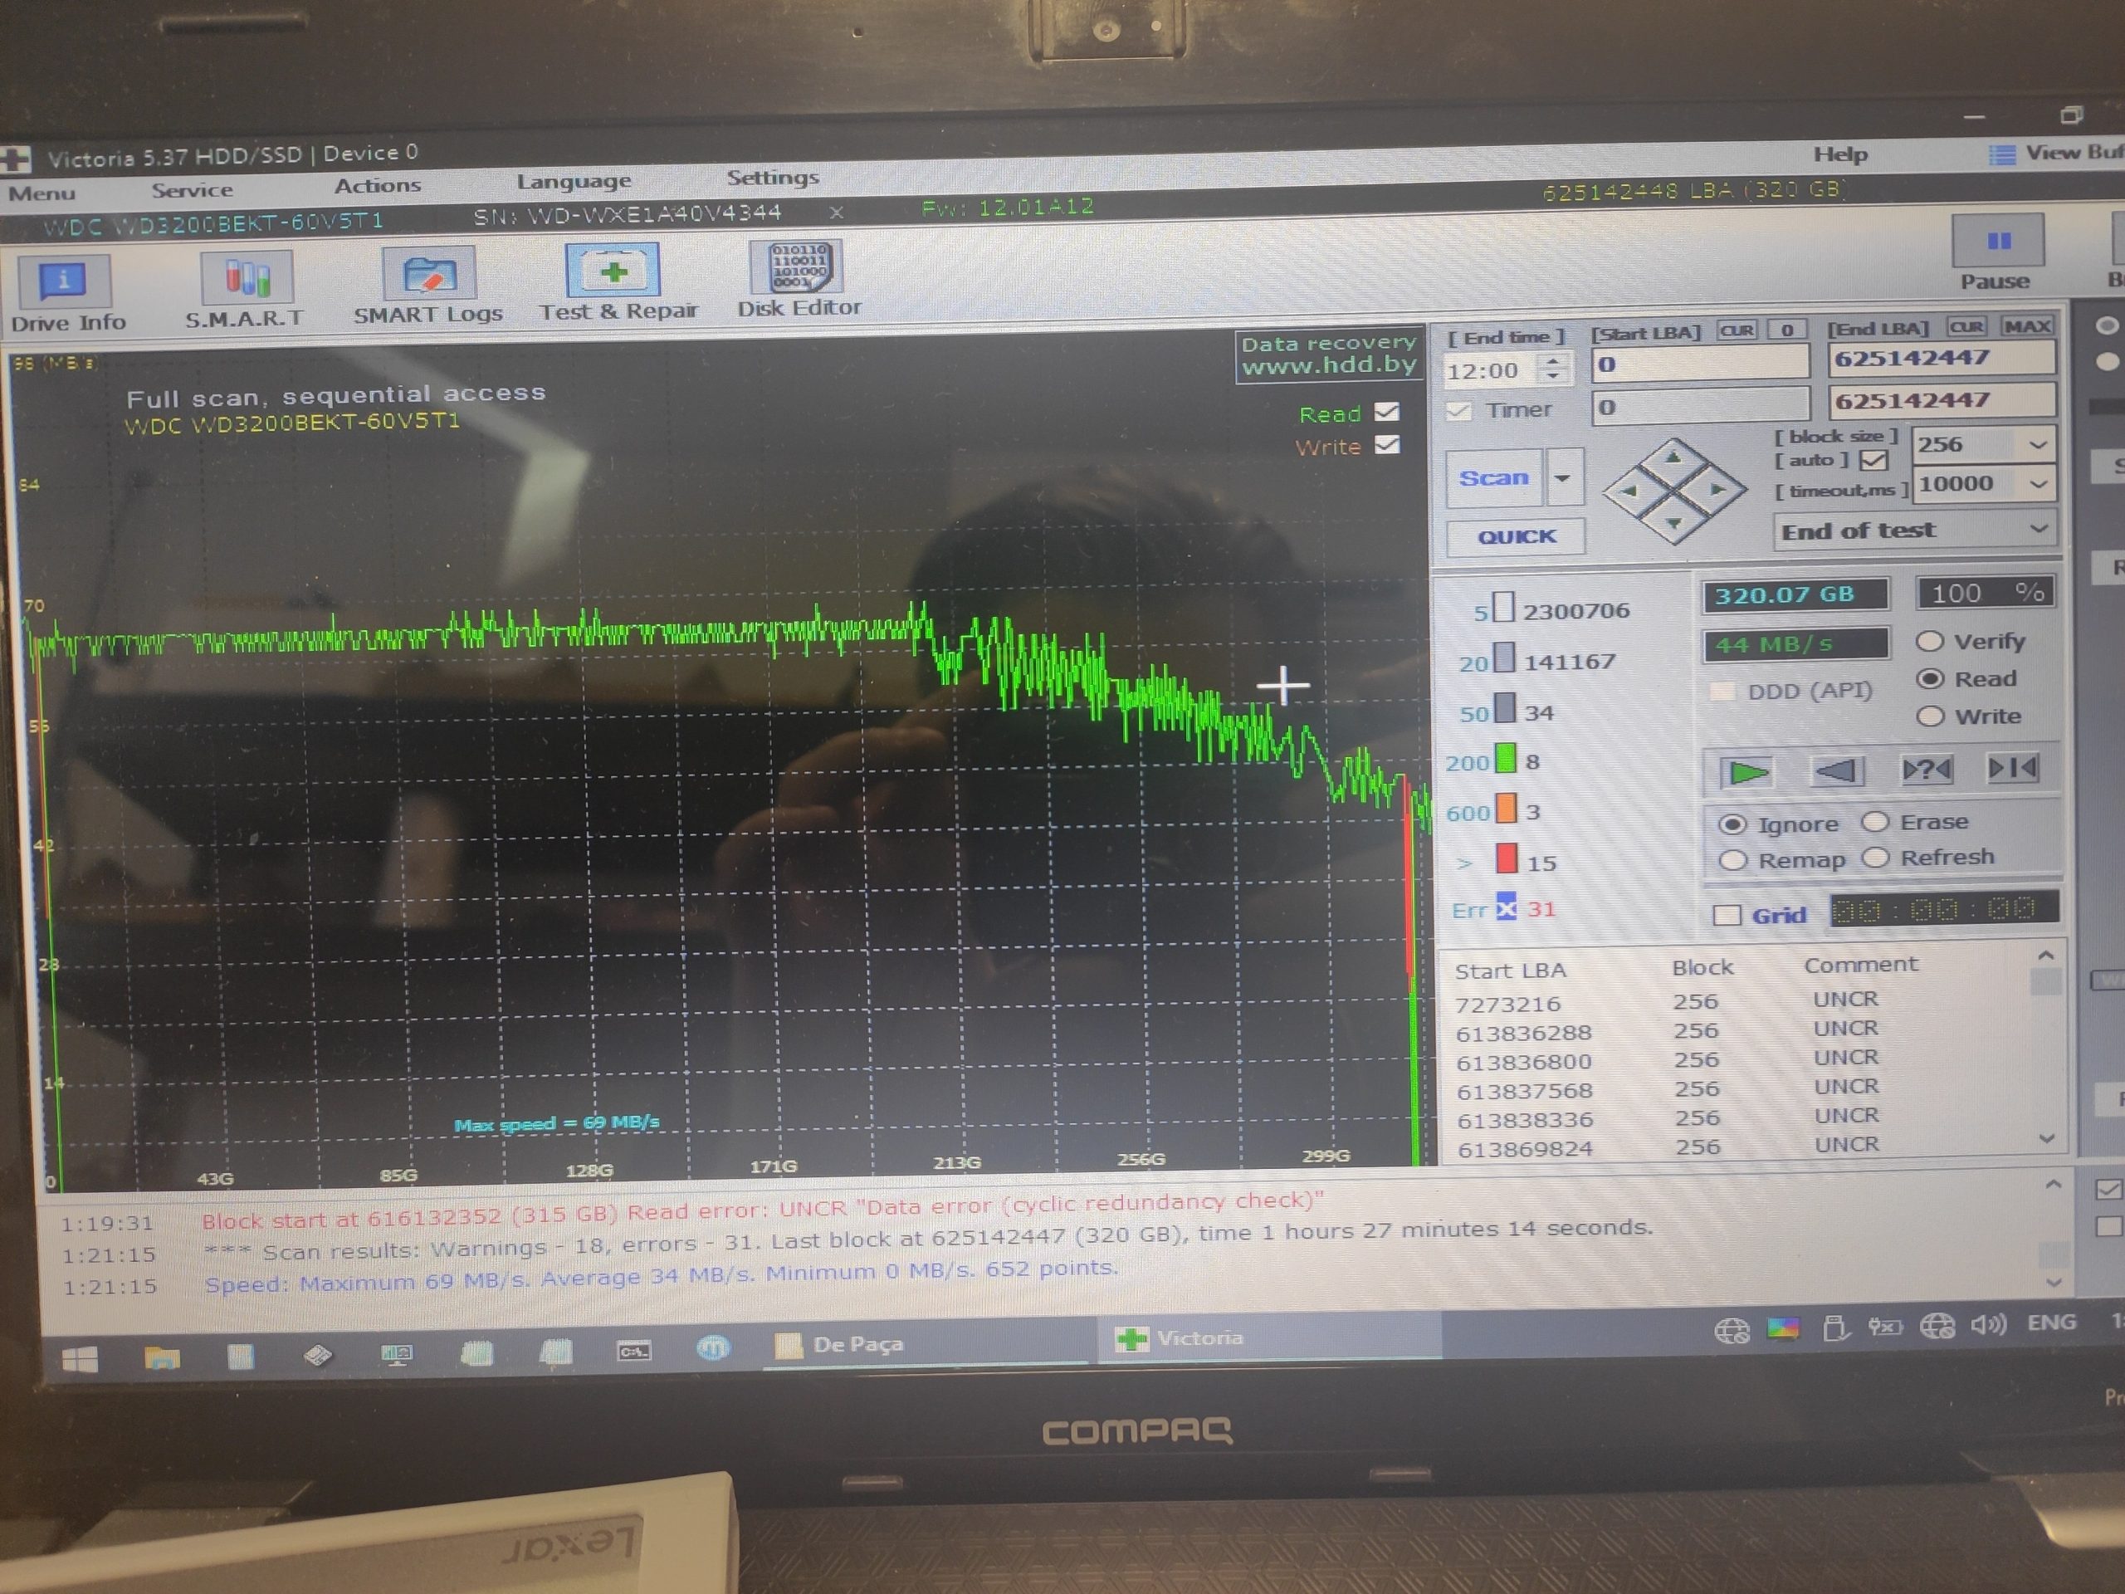Screen dimensions: 2125x1594
Task: Open the Drive Info panel
Action: click(65, 282)
